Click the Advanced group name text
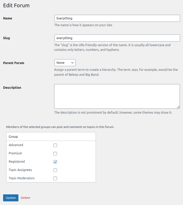This screenshot has width=183, height=205. [x=16, y=145]
